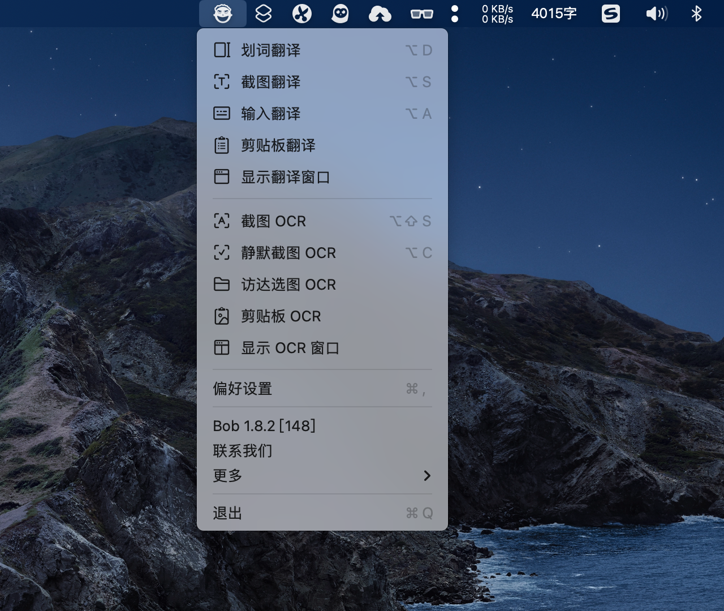
Task: Click the 4015字 word count indicator
Action: [x=553, y=13]
